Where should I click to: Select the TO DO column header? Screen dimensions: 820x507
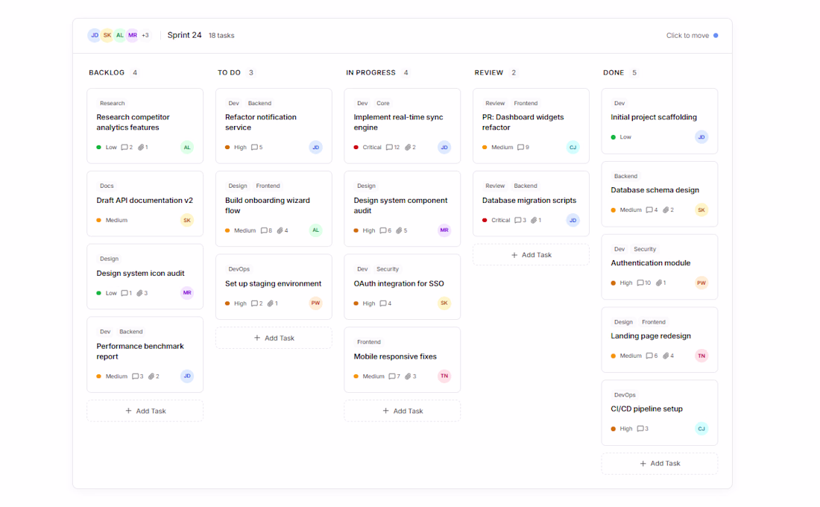[x=229, y=73]
